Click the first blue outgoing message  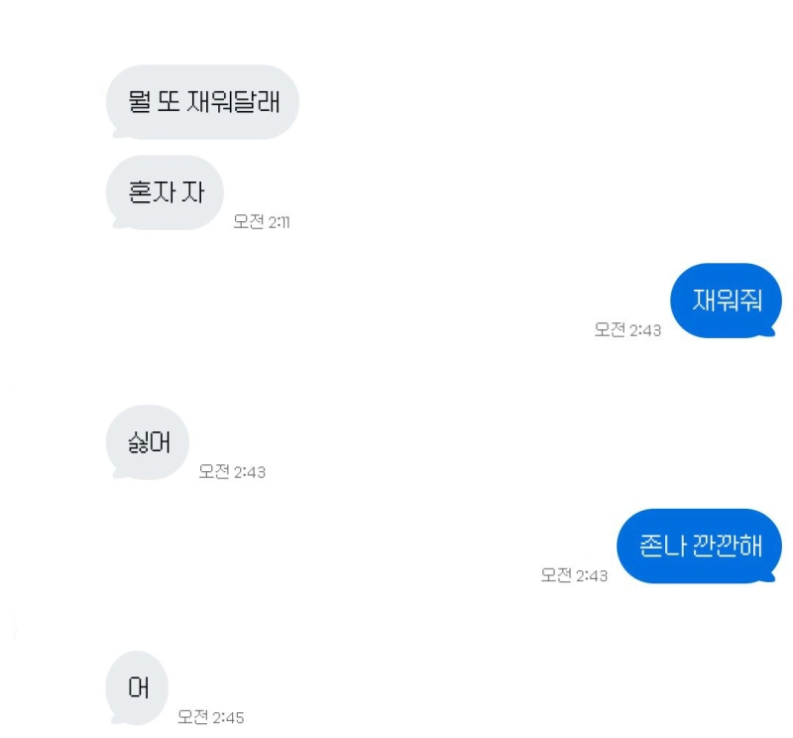pyautogui.click(x=726, y=301)
